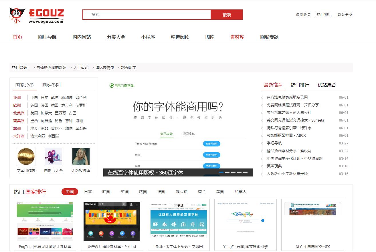Open the 墨西哥 country link
The width and height of the screenshot is (376, 252).
(x=60, y=113)
